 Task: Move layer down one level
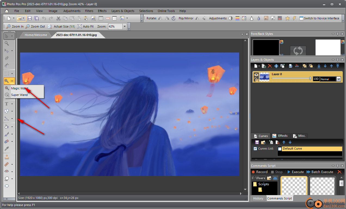325,66
